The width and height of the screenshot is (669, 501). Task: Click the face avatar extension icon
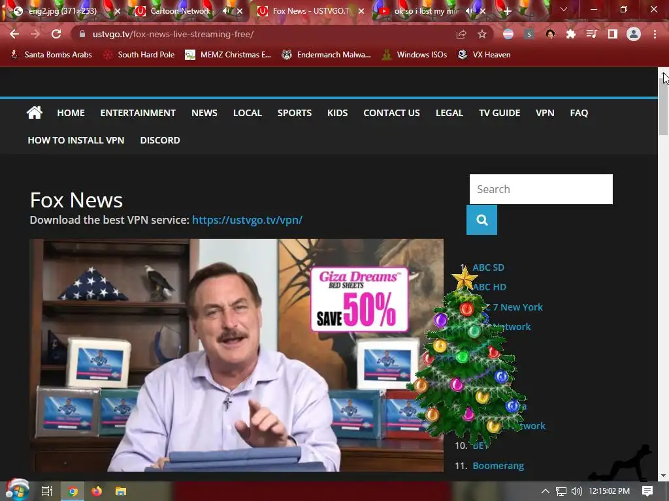coord(550,34)
